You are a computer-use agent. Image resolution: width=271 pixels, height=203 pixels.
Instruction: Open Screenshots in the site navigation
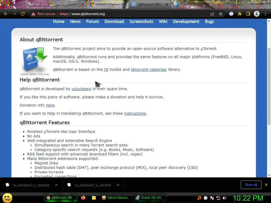[141, 21]
